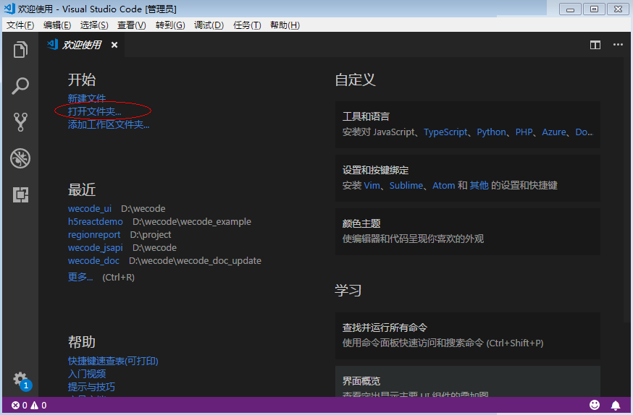Open recent folder wecode_ui
This screenshot has width=633, height=415.
click(x=90, y=209)
